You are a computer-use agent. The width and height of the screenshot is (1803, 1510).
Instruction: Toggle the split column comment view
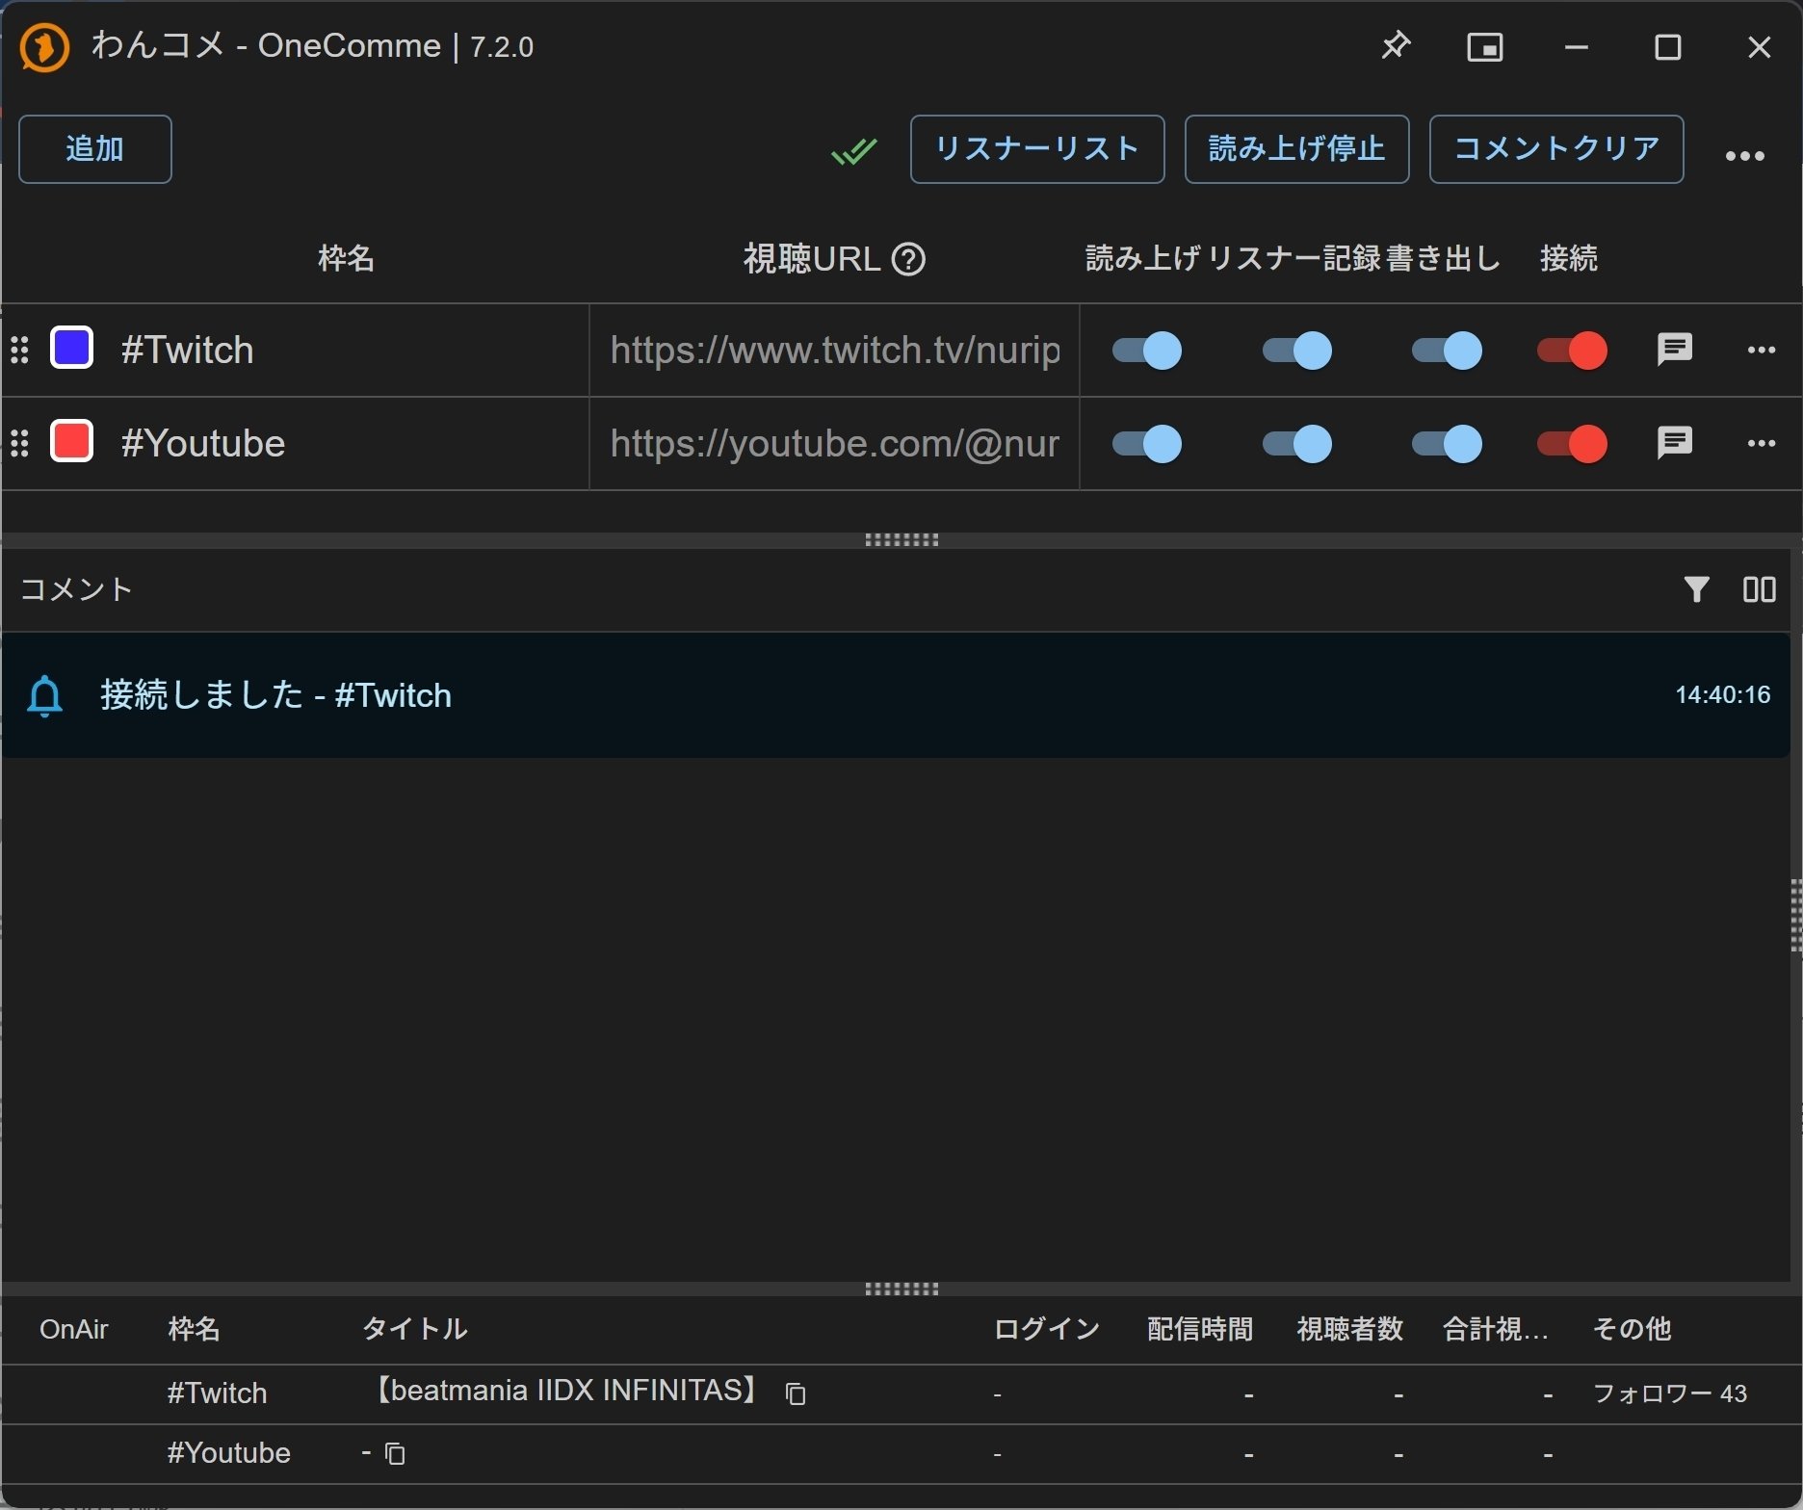pyautogui.click(x=1759, y=589)
